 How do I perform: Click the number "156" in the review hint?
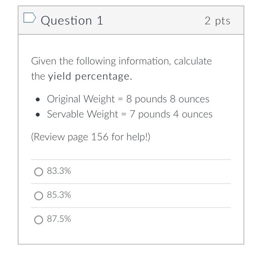click(100, 137)
